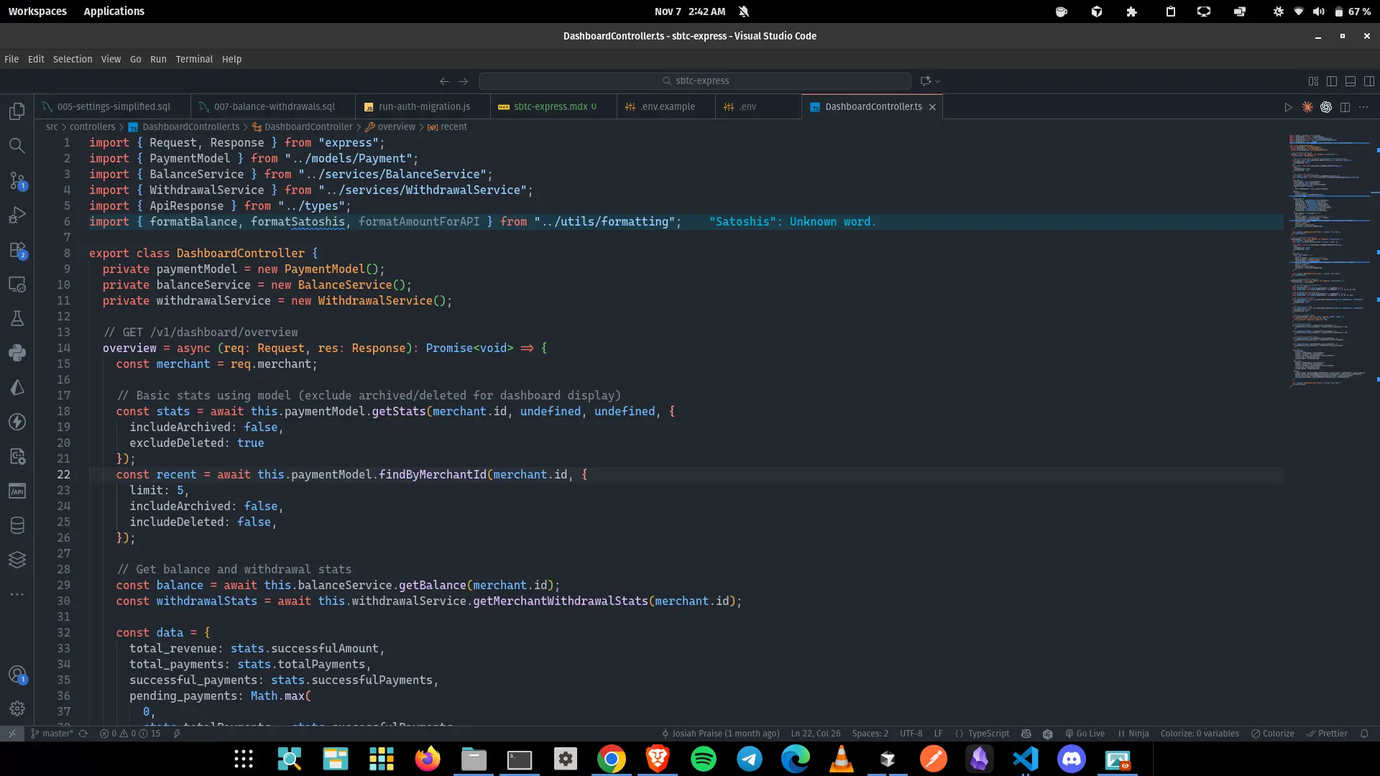This screenshot has height=776, width=1380.
Task: Open the Explorer view in activity bar
Action: pos(17,111)
